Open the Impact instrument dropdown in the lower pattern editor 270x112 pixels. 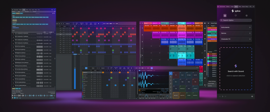coord(96,71)
